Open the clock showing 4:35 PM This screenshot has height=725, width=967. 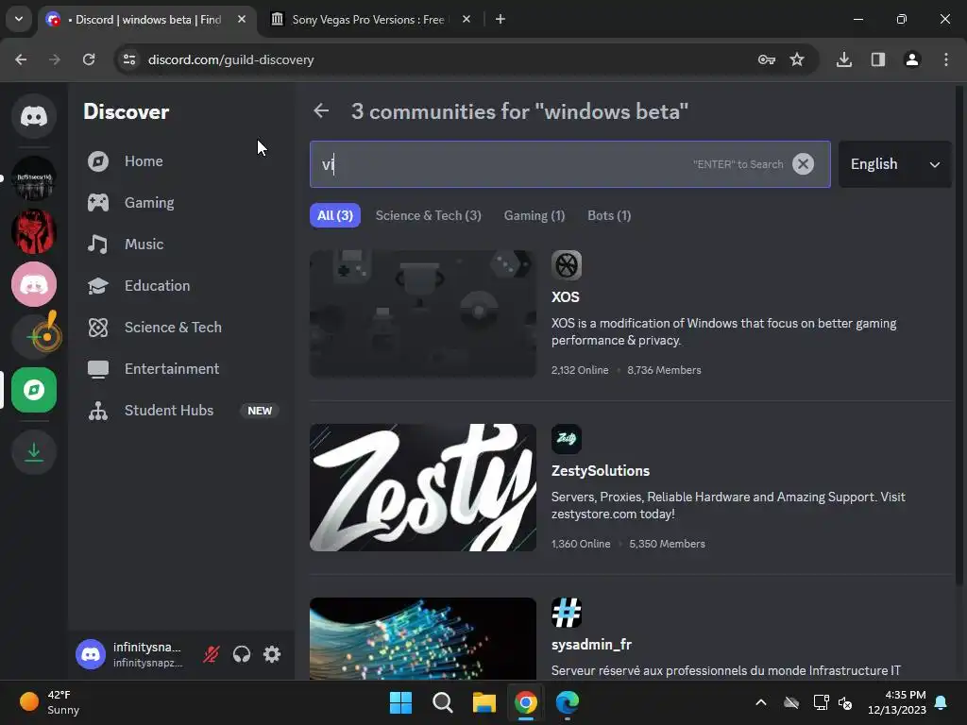tap(897, 702)
